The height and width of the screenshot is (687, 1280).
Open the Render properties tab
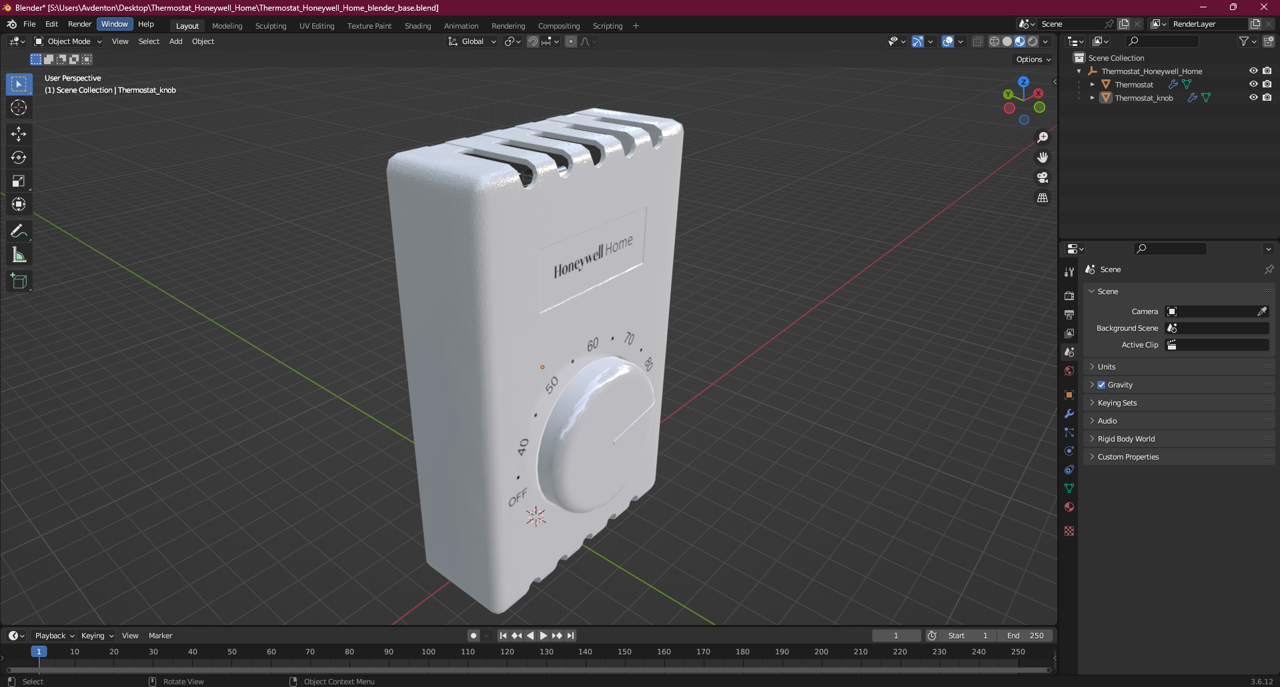tap(1069, 295)
